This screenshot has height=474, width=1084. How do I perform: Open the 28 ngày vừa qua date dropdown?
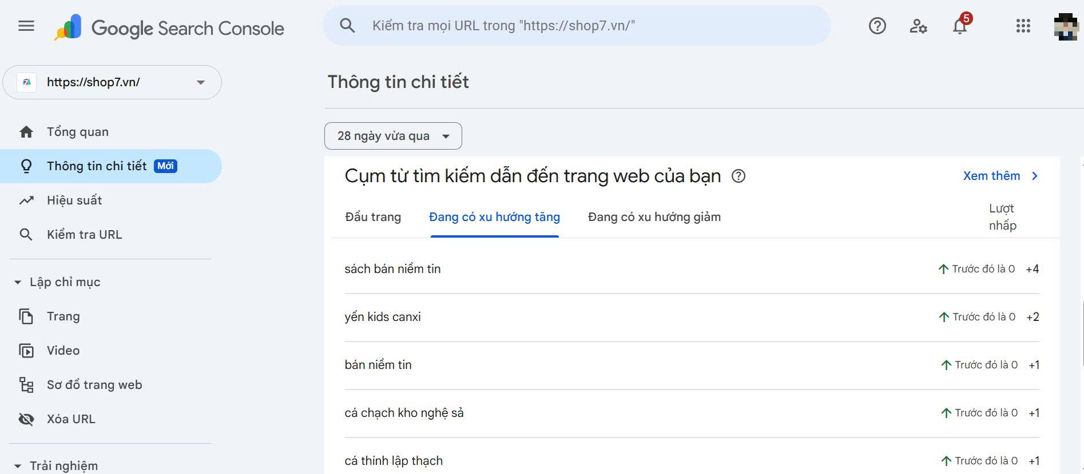pos(393,136)
